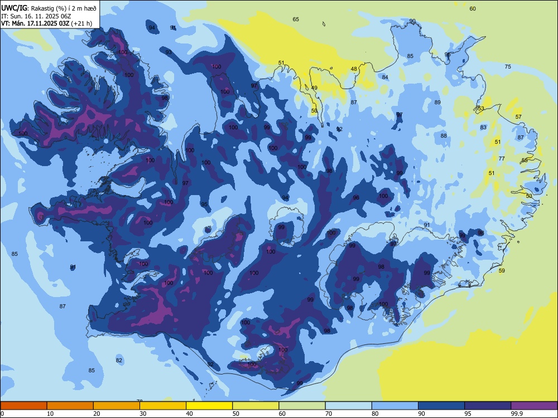Click the dark indigo 95–99.9 legend swatch
Viewport: 558px width, 418px height.
tap(488, 406)
